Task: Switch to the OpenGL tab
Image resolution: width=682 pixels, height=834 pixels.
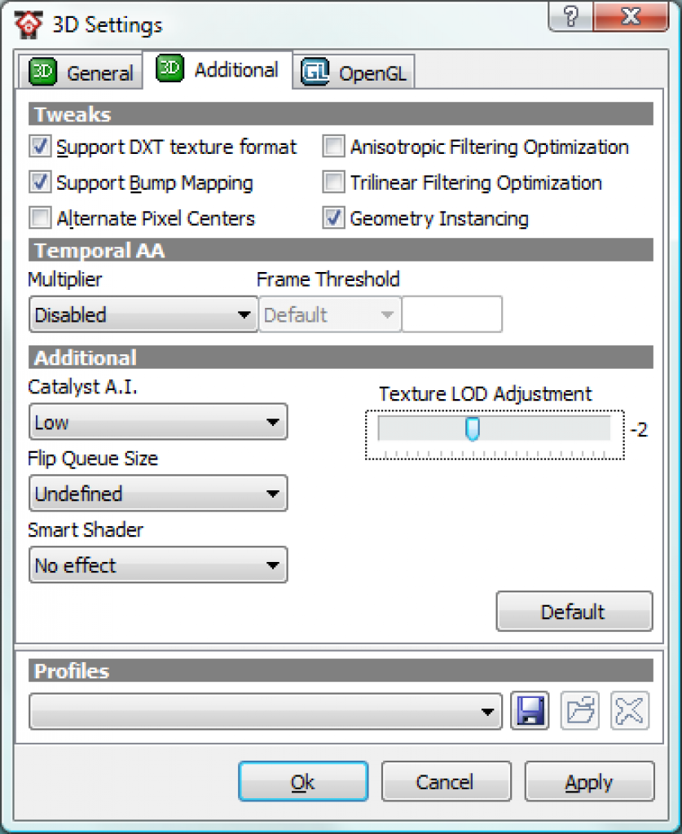Action: [x=354, y=72]
